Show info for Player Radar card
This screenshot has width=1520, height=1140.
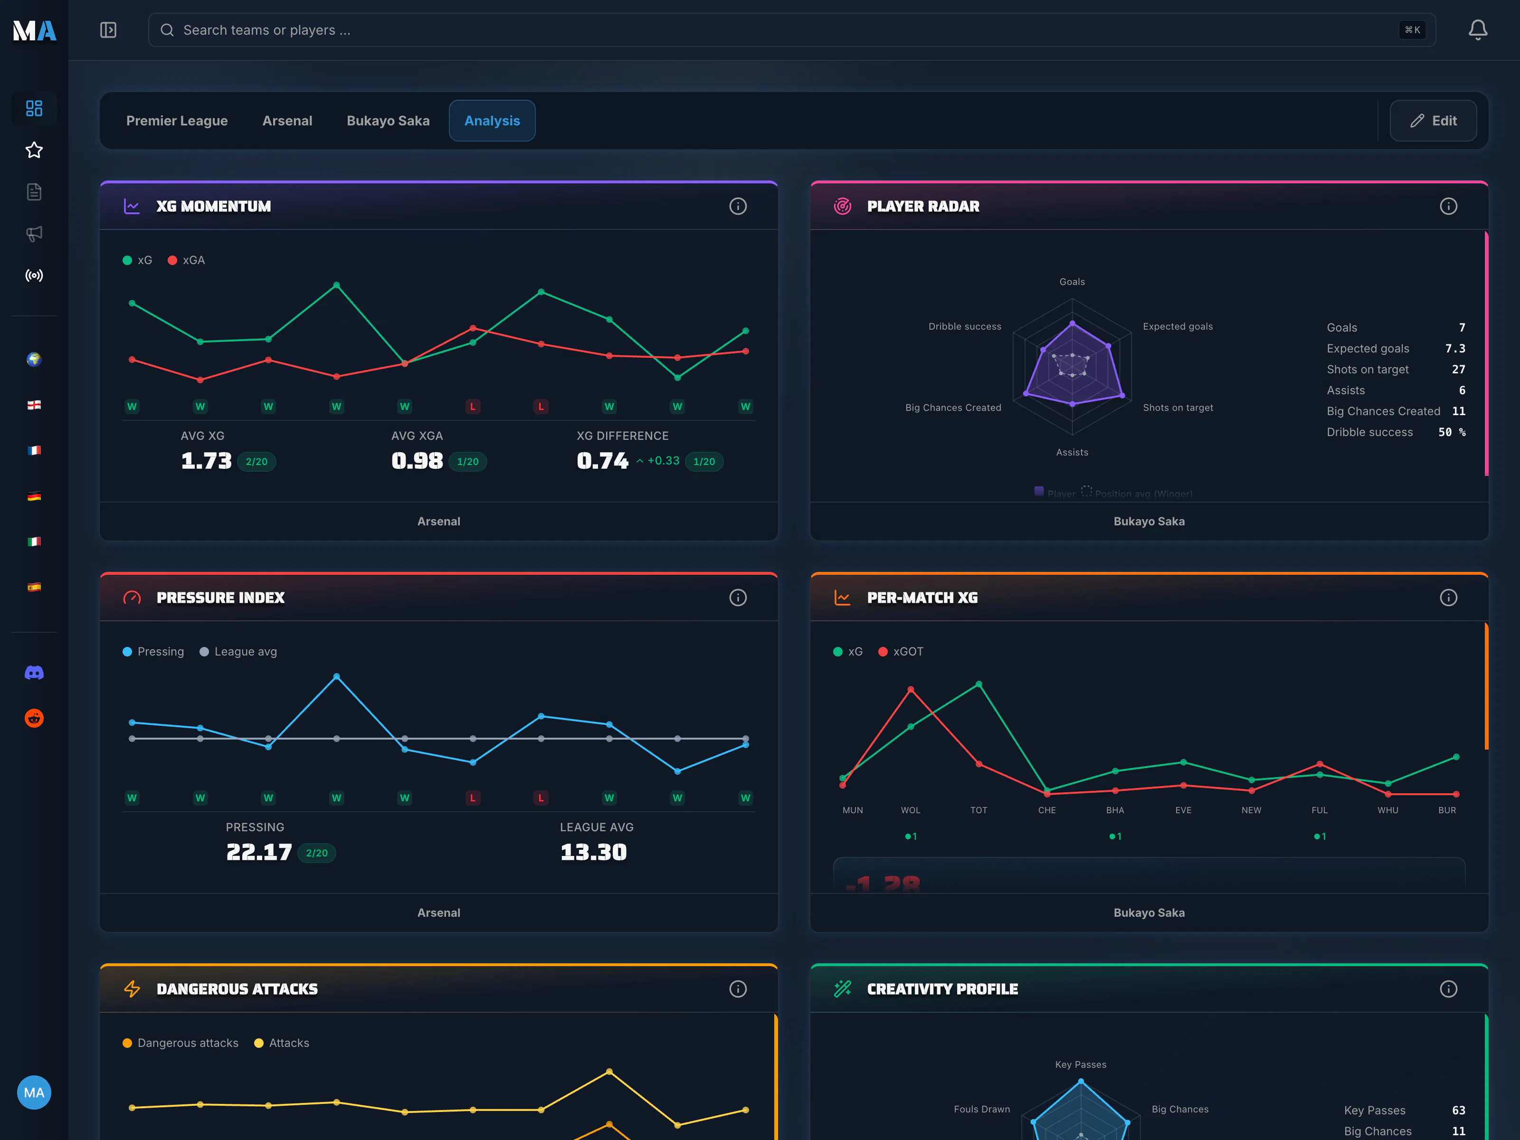[x=1449, y=206]
